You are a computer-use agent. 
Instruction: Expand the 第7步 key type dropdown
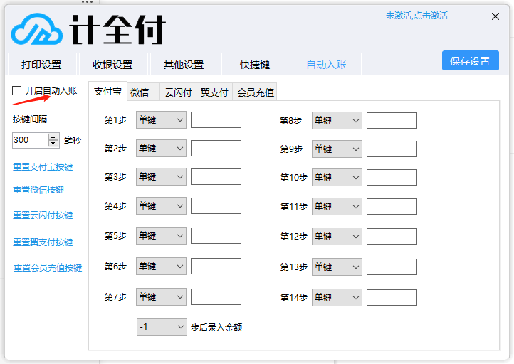click(162, 297)
